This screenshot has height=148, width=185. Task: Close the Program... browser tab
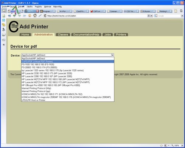pyautogui.click(x=54, y=11)
